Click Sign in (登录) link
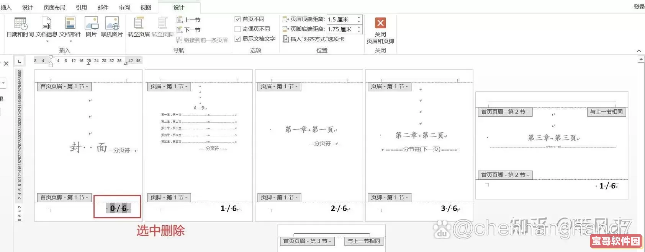Image resolution: width=645 pixels, height=252 pixels. point(639,7)
